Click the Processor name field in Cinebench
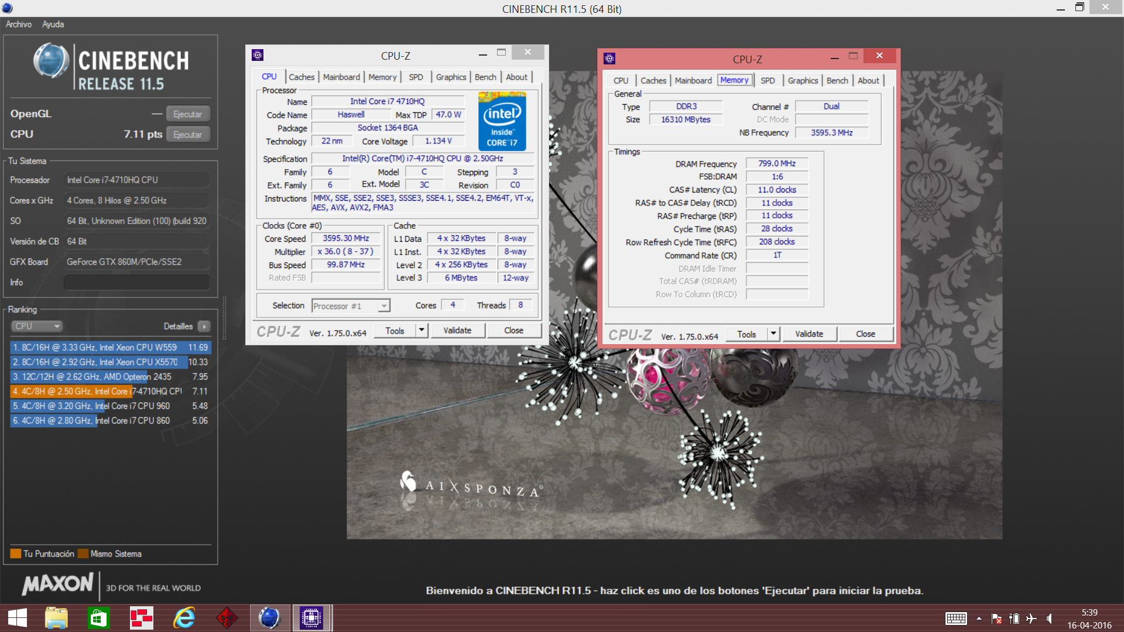Viewport: 1124px width, 632px height. tap(136, 180)
